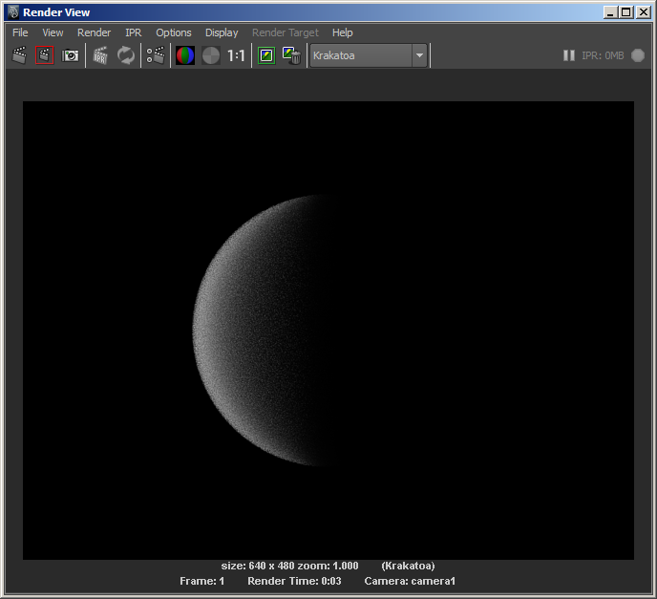Viewport: 657px width, 599px height.
Task: Open the File menu
Action: click(20, 32)
